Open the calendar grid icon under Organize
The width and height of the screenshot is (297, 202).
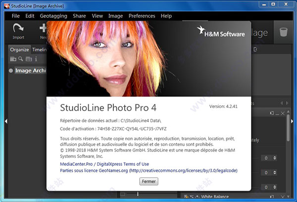pos(29,59)
